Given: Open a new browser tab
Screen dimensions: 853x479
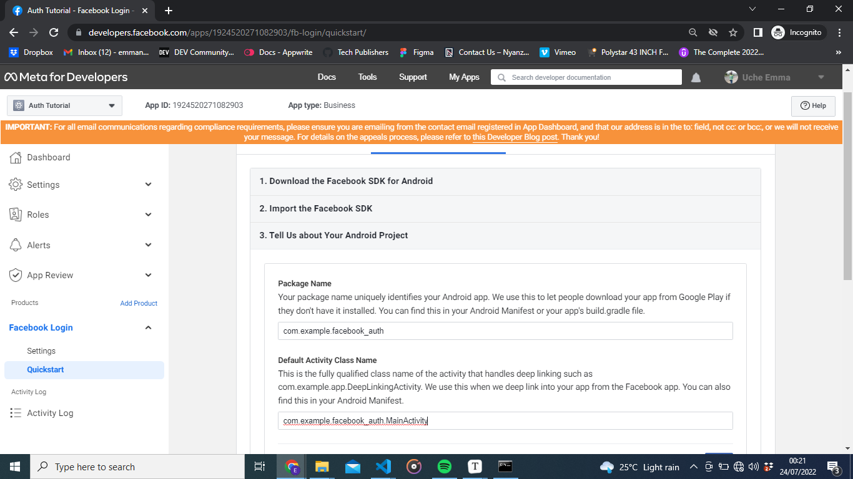Looking at the screenshot, I should point(169,11).
